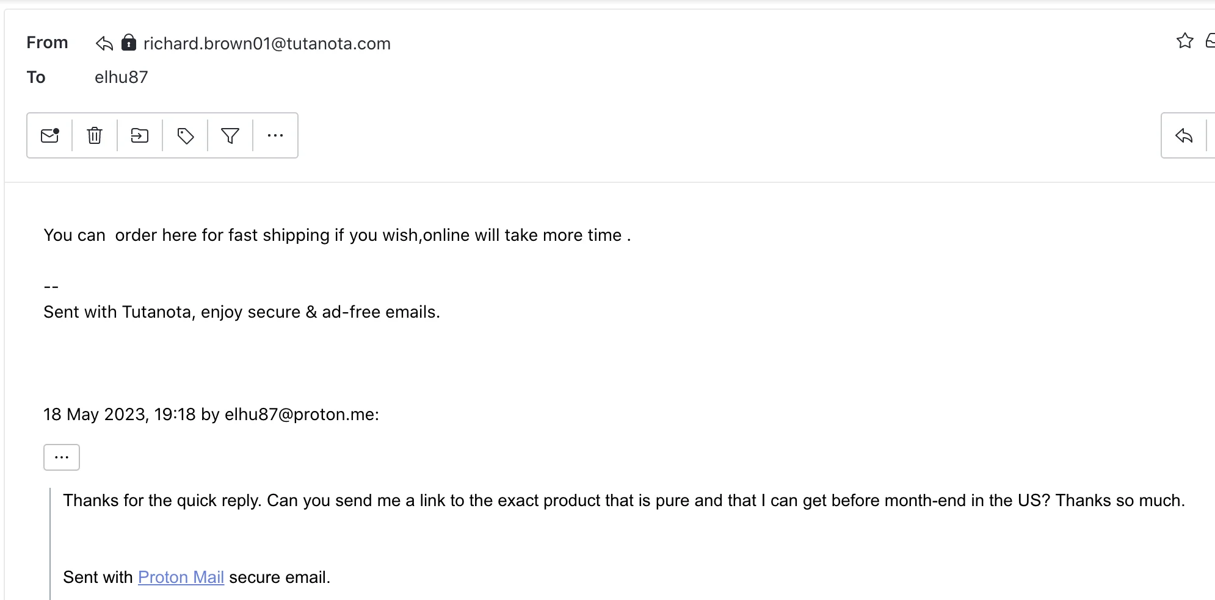This screenshot has height=600, width=1215.
Task: Click the filter funnel icon
Action: [x=230, y=135]
